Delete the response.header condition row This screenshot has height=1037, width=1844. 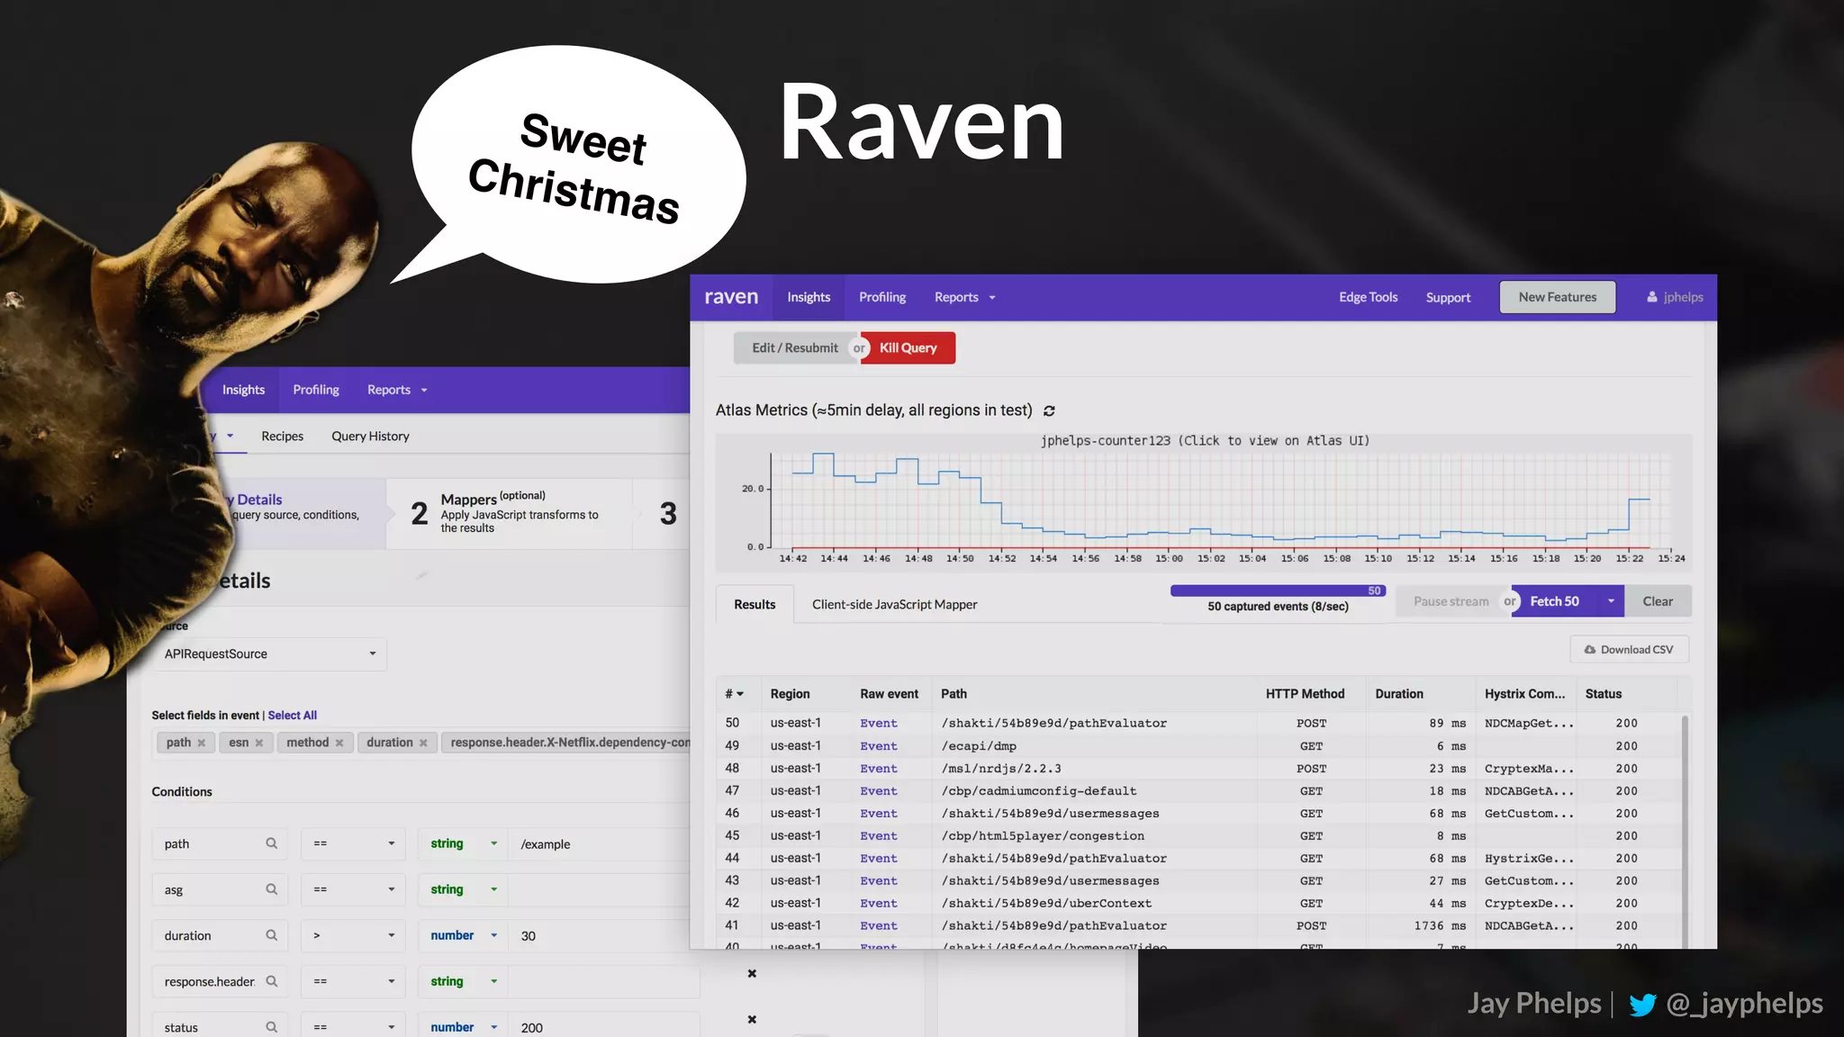752,974
